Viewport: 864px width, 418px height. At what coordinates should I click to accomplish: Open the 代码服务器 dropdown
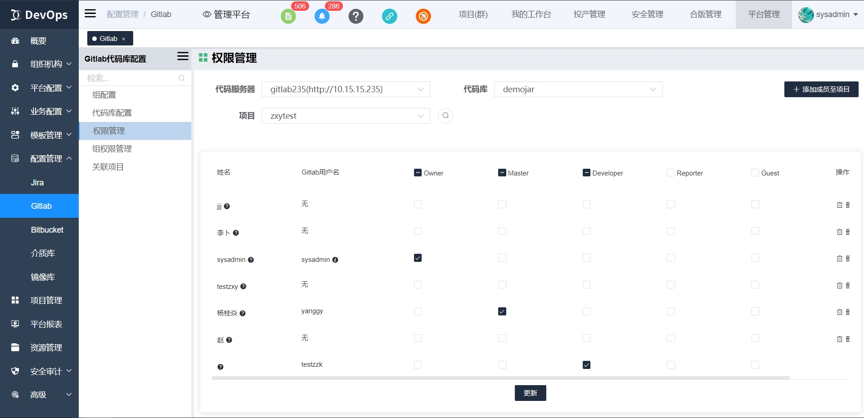[346, 89]
